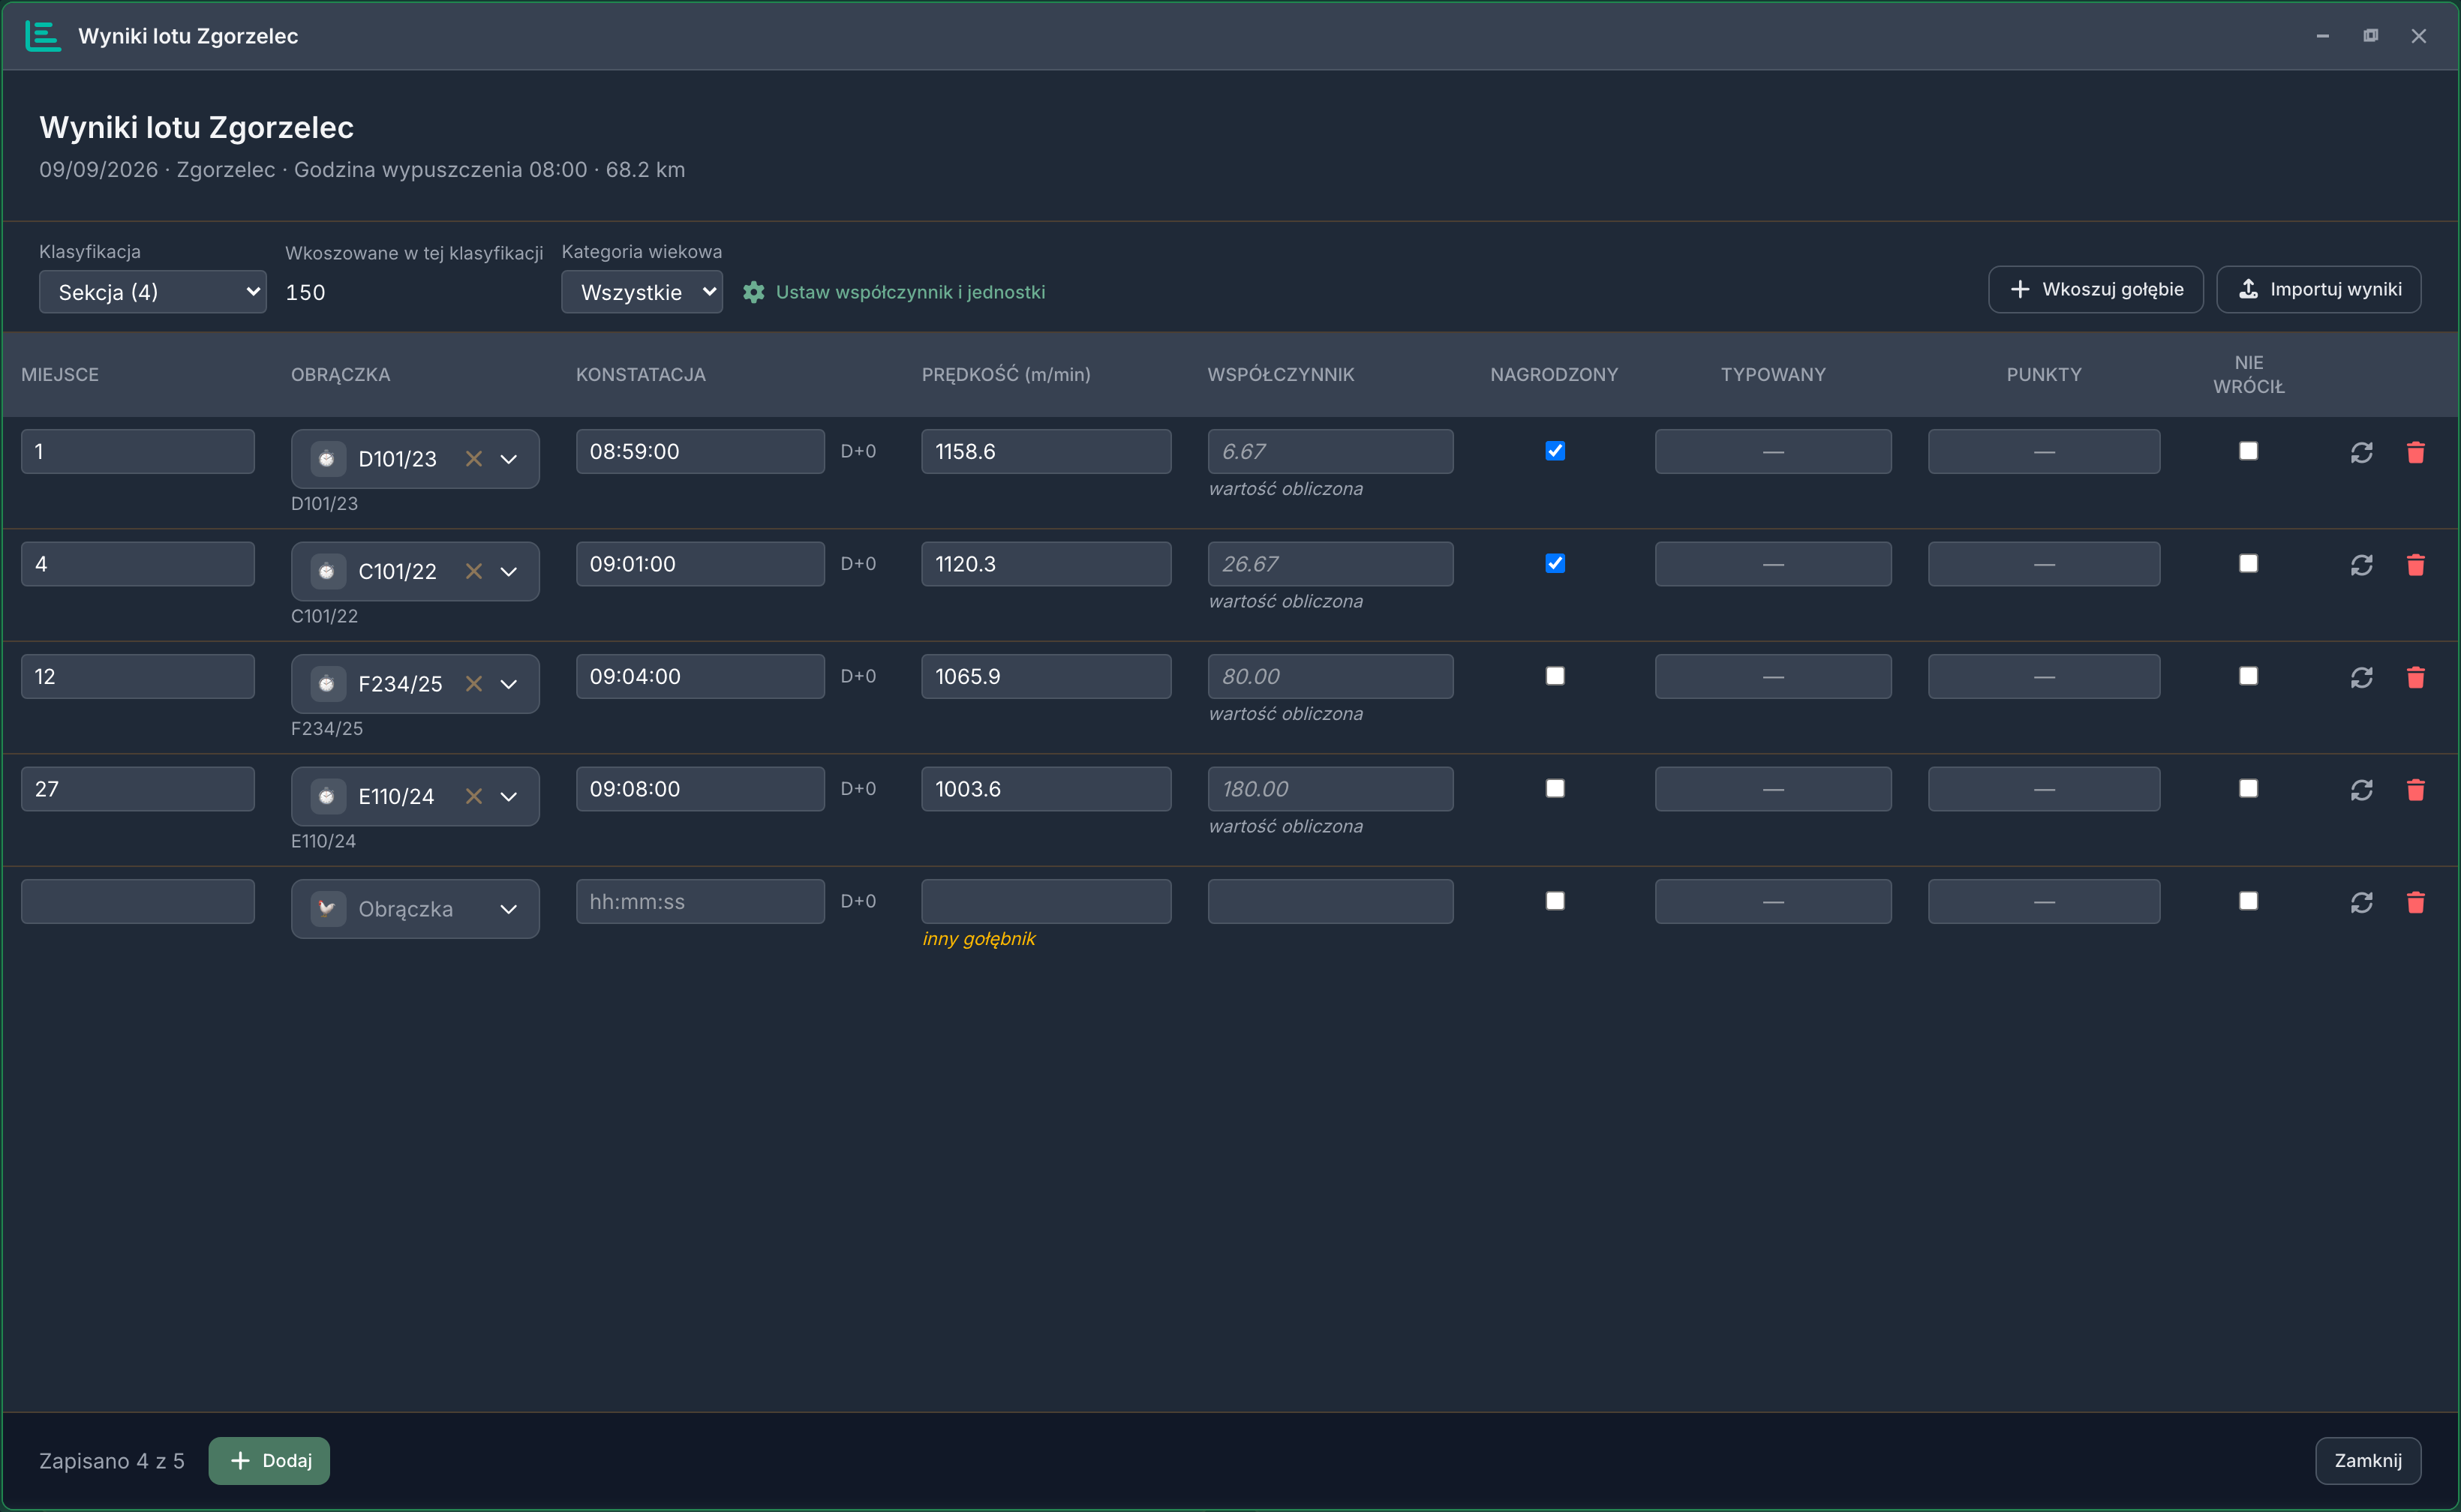
Task: Click the Współczynnik field showing 26.67
Action: [x=1330, y=564]
